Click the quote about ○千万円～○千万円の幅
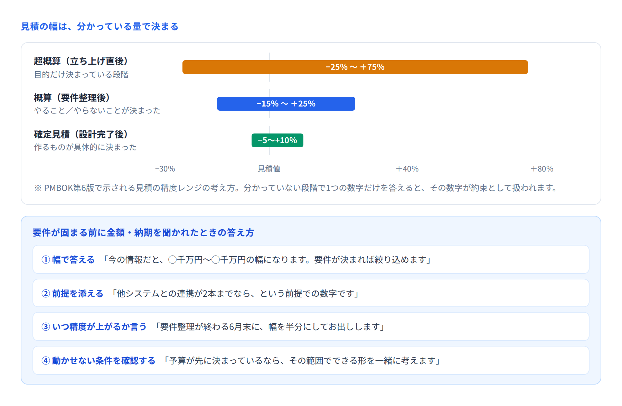This screenshot has width=622, height=406. pyautogui.click(x=267, y=260)
